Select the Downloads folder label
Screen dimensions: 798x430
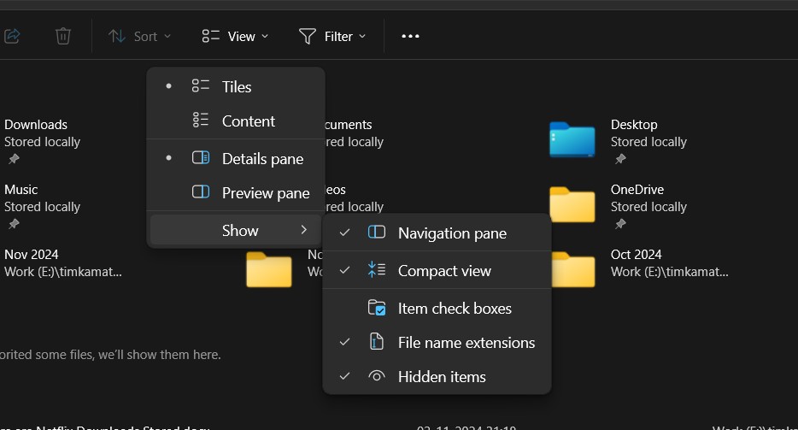(x=36, y=124)
